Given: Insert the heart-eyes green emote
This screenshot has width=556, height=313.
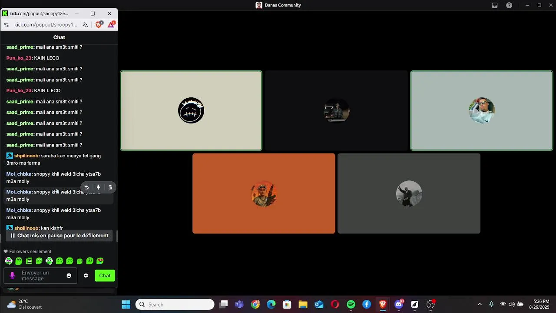Looking at the screenshot, I should coord(100,261).
